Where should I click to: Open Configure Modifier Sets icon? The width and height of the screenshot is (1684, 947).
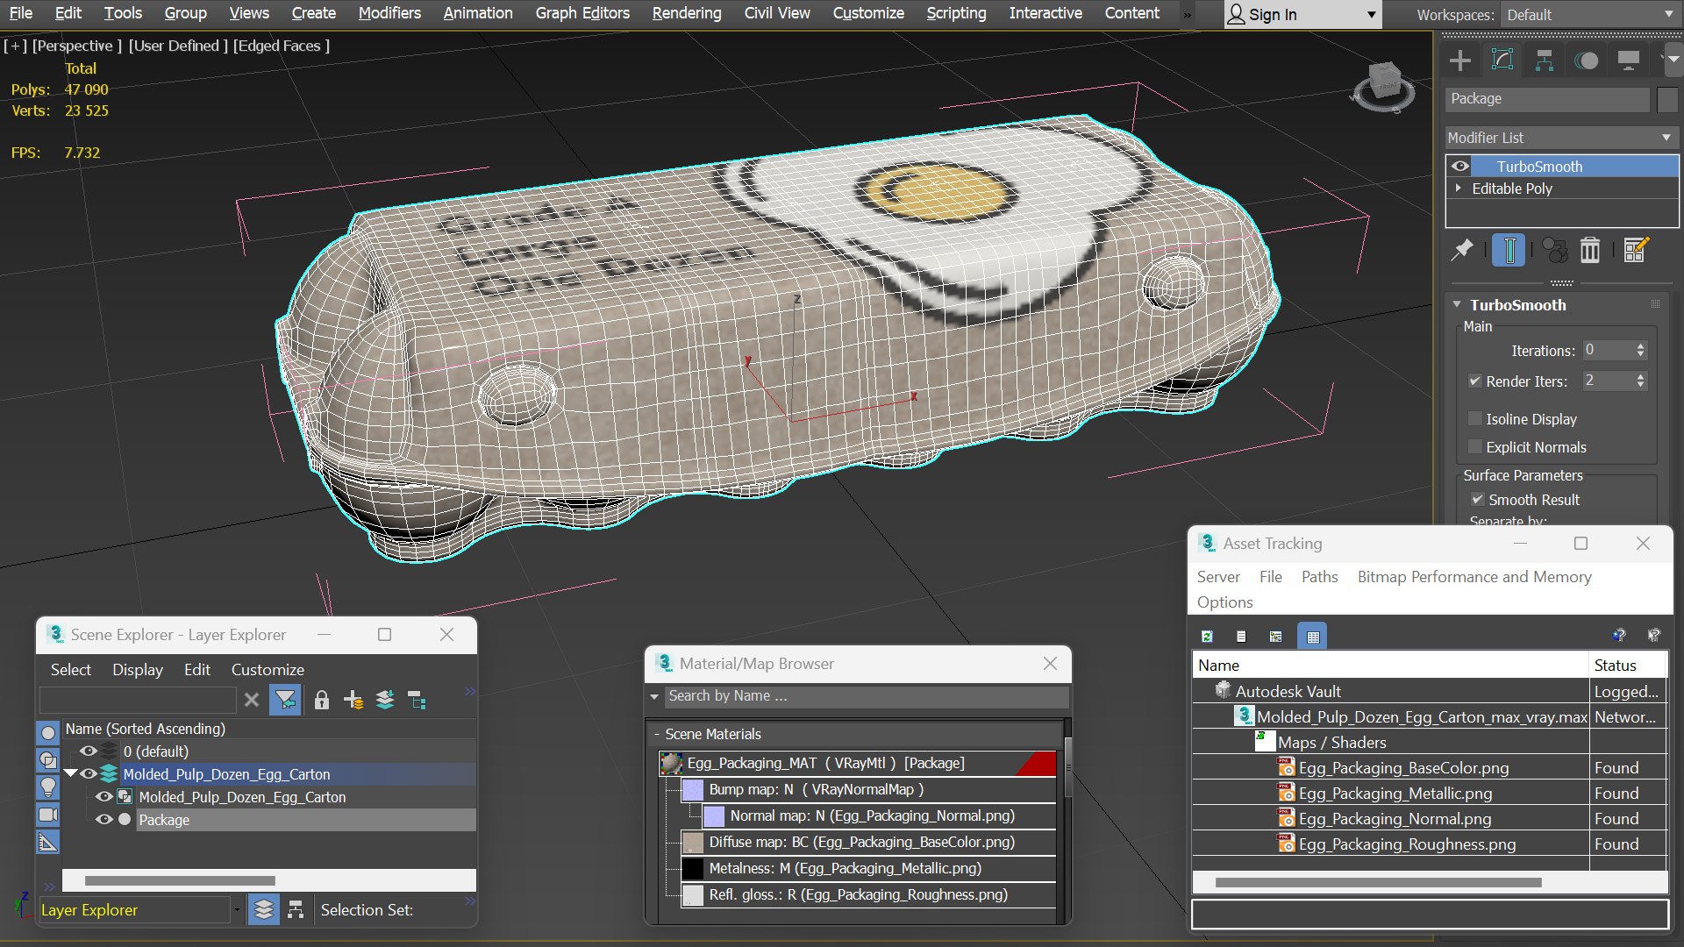[x=1636, y=251]
